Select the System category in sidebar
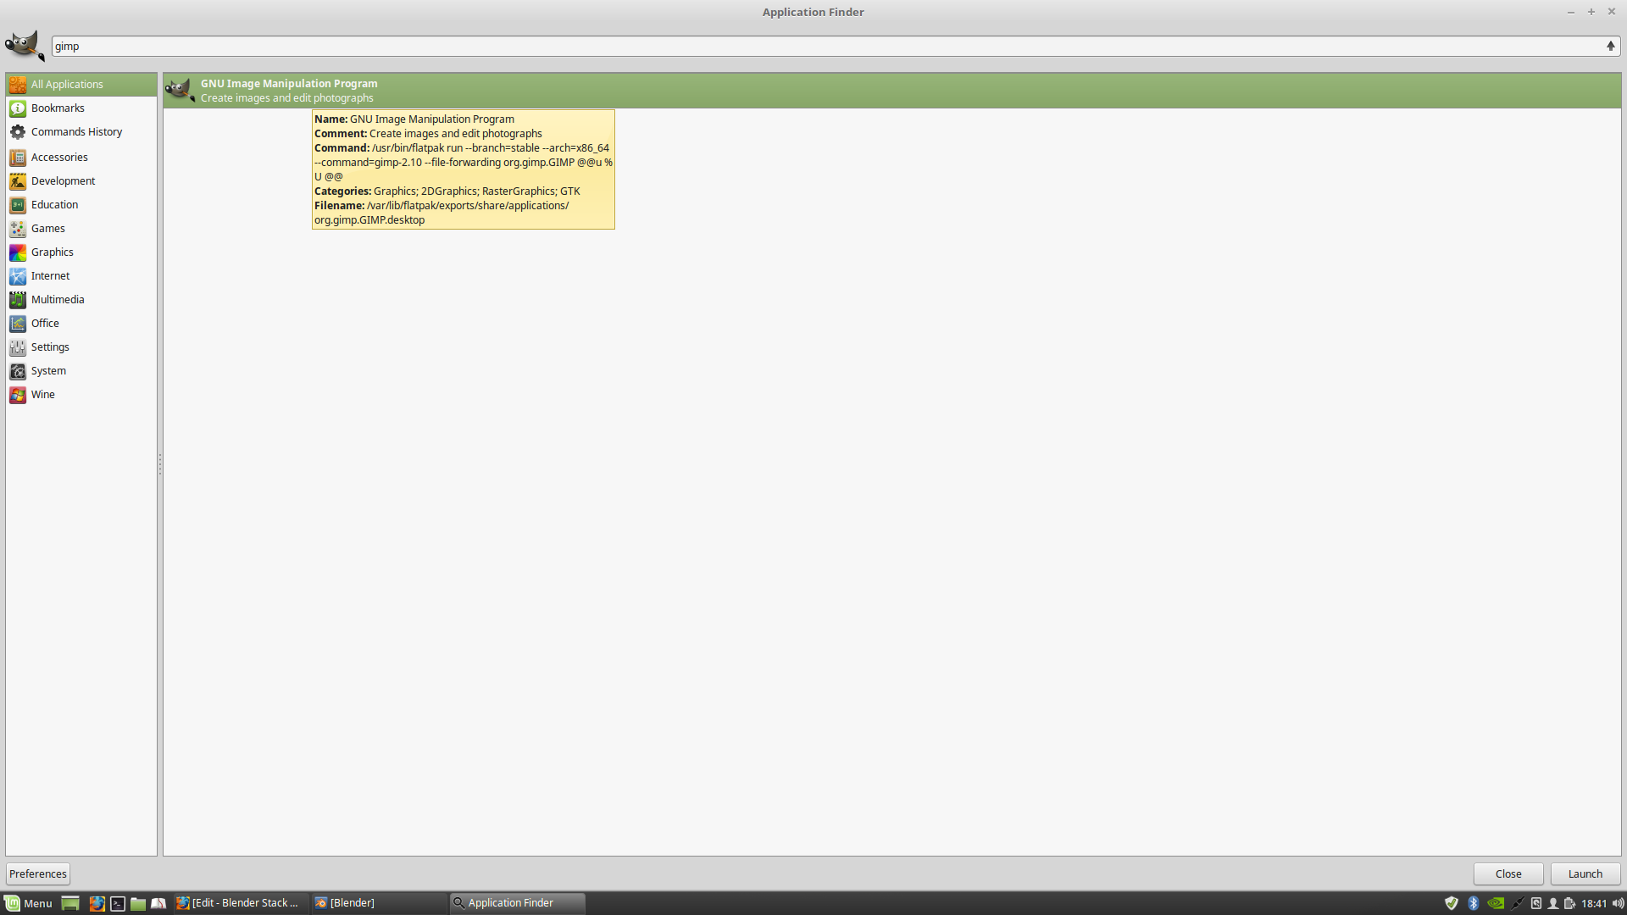 point(48,369)
